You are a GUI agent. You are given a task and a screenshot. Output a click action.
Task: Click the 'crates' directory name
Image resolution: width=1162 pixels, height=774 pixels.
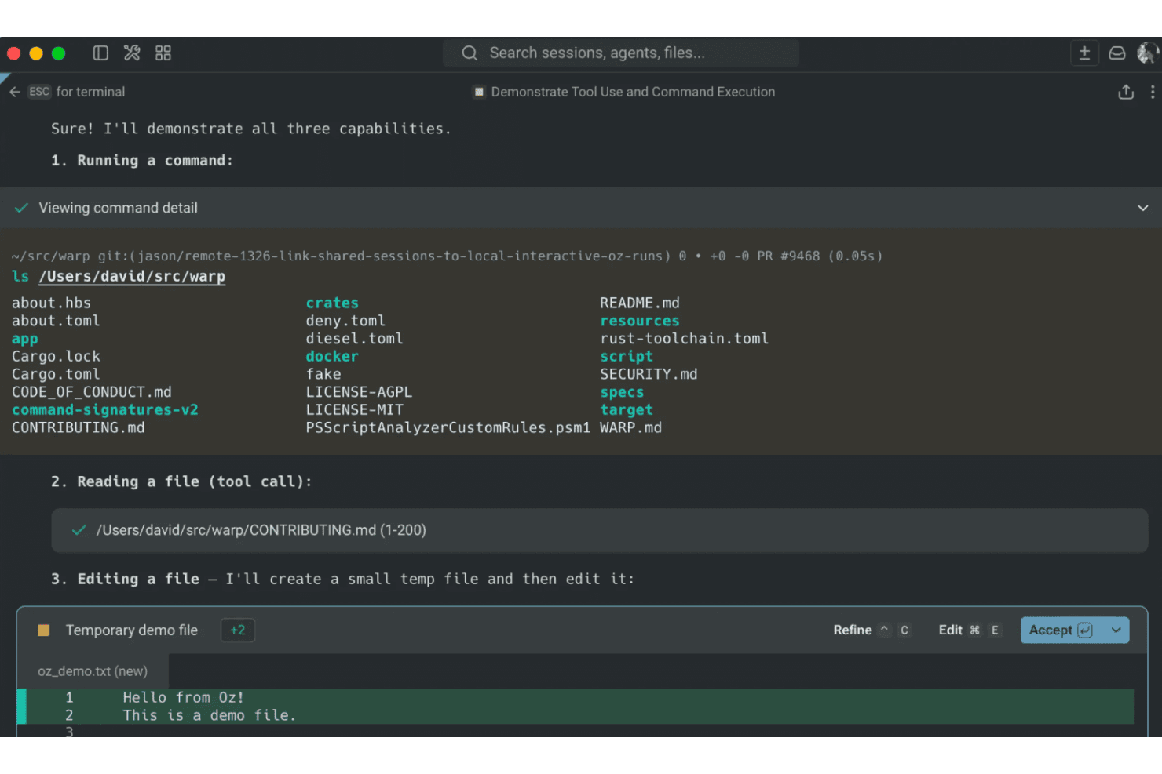(x=332, y=303)
